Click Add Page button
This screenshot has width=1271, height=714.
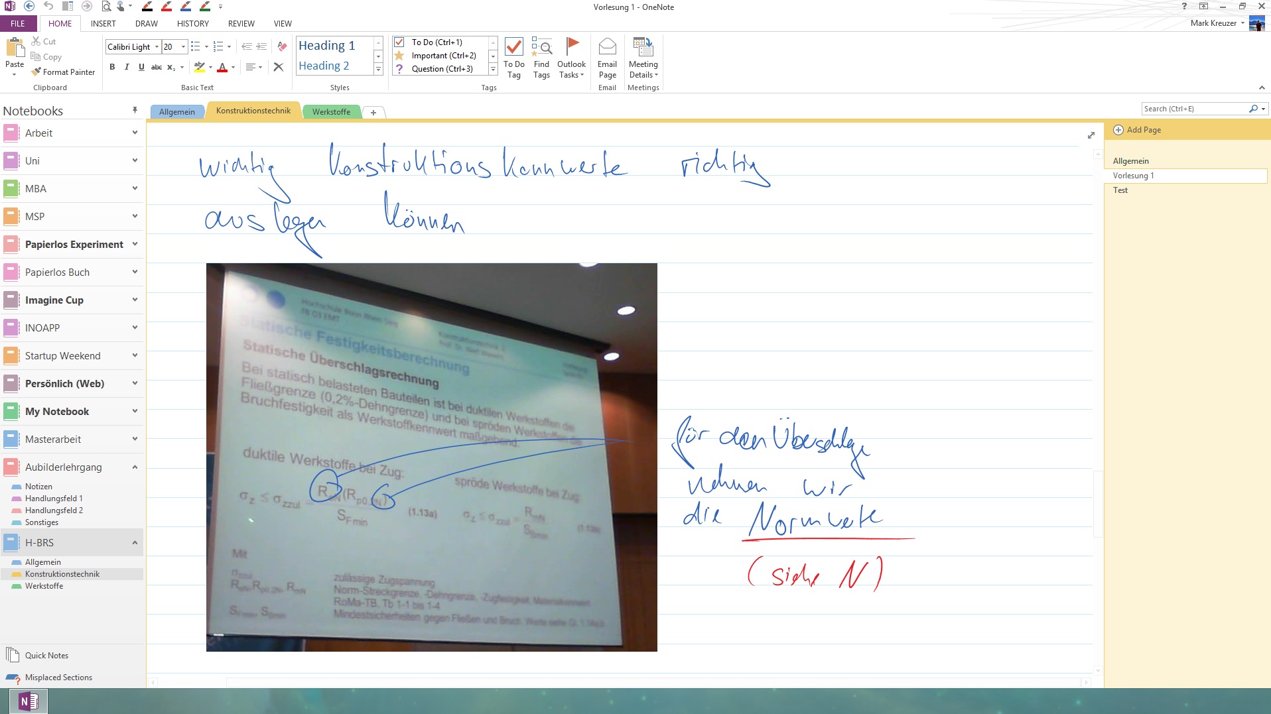click(1137, 130)
